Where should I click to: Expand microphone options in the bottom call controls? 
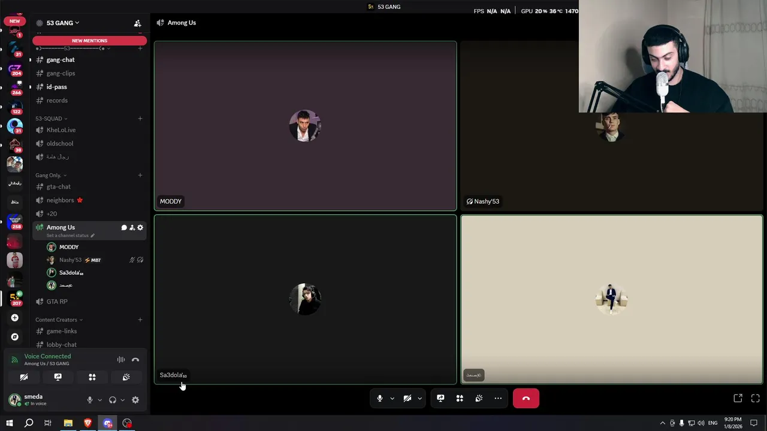click(392, 398)
